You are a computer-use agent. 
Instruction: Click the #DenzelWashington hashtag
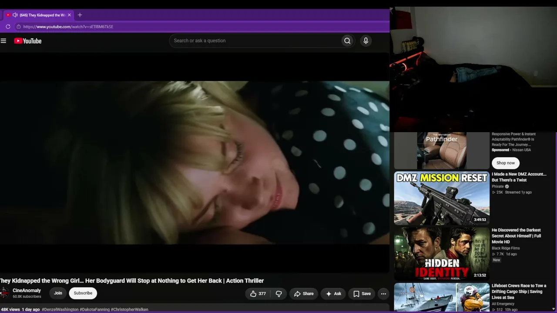coord(60,310)
